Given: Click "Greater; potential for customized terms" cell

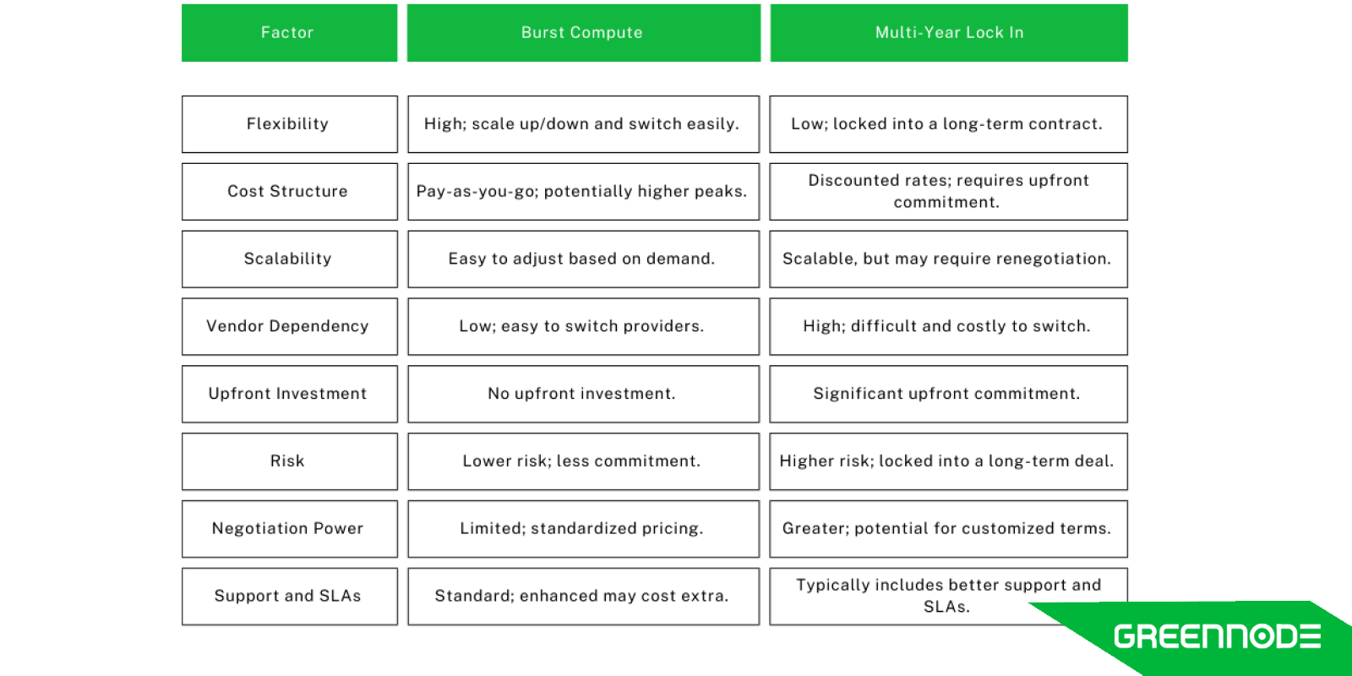Looking at the screenshot, I should 948,529.
